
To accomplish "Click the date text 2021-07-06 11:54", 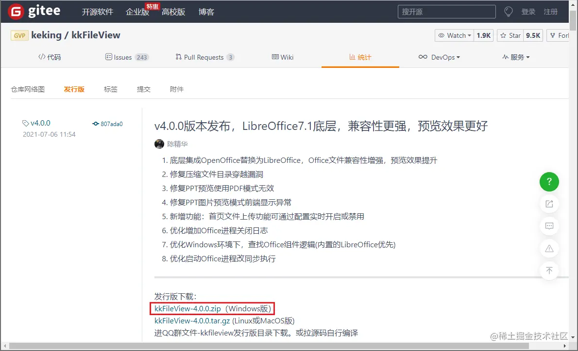I will coord(49,134).
